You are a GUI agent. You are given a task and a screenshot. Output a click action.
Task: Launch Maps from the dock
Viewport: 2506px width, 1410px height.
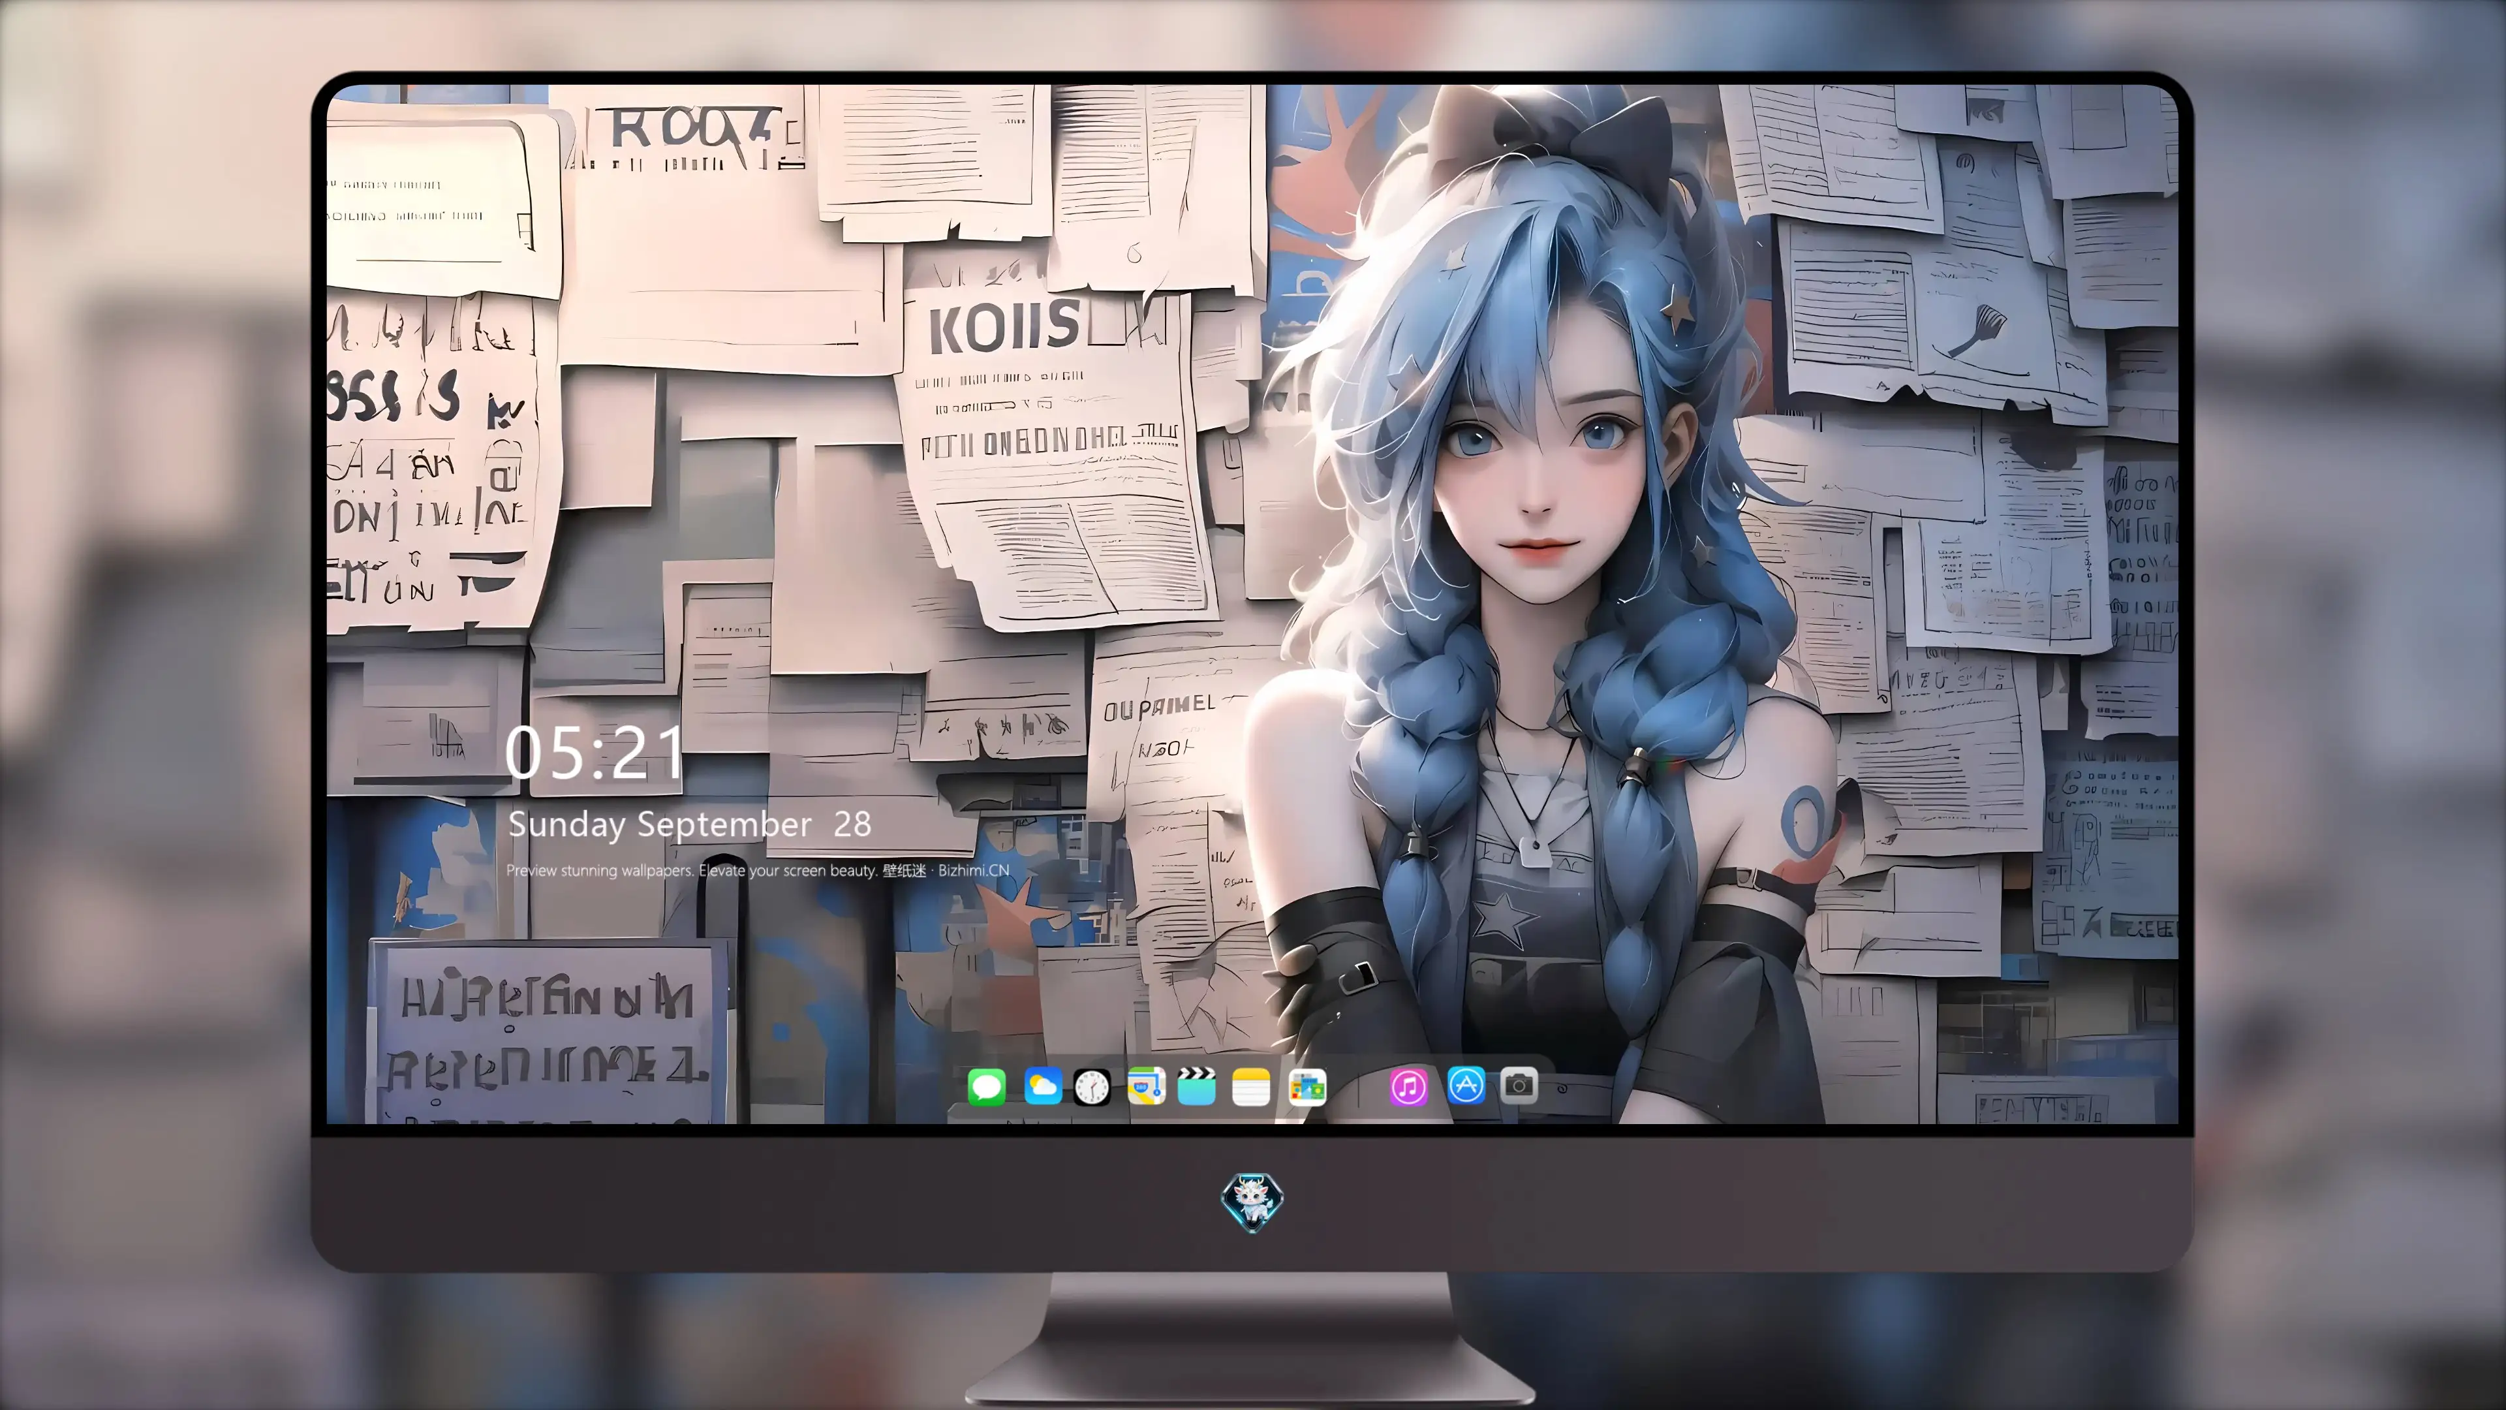pos(1146,1086)
